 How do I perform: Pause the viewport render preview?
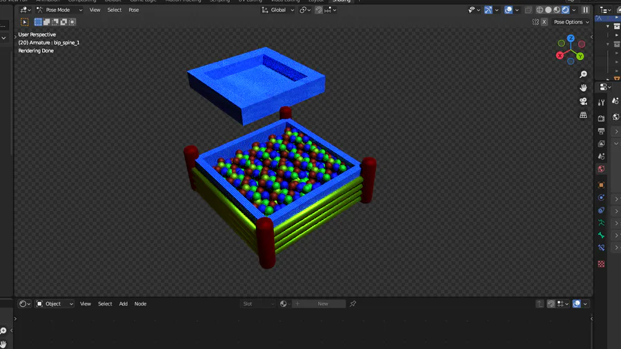[585, 10]
